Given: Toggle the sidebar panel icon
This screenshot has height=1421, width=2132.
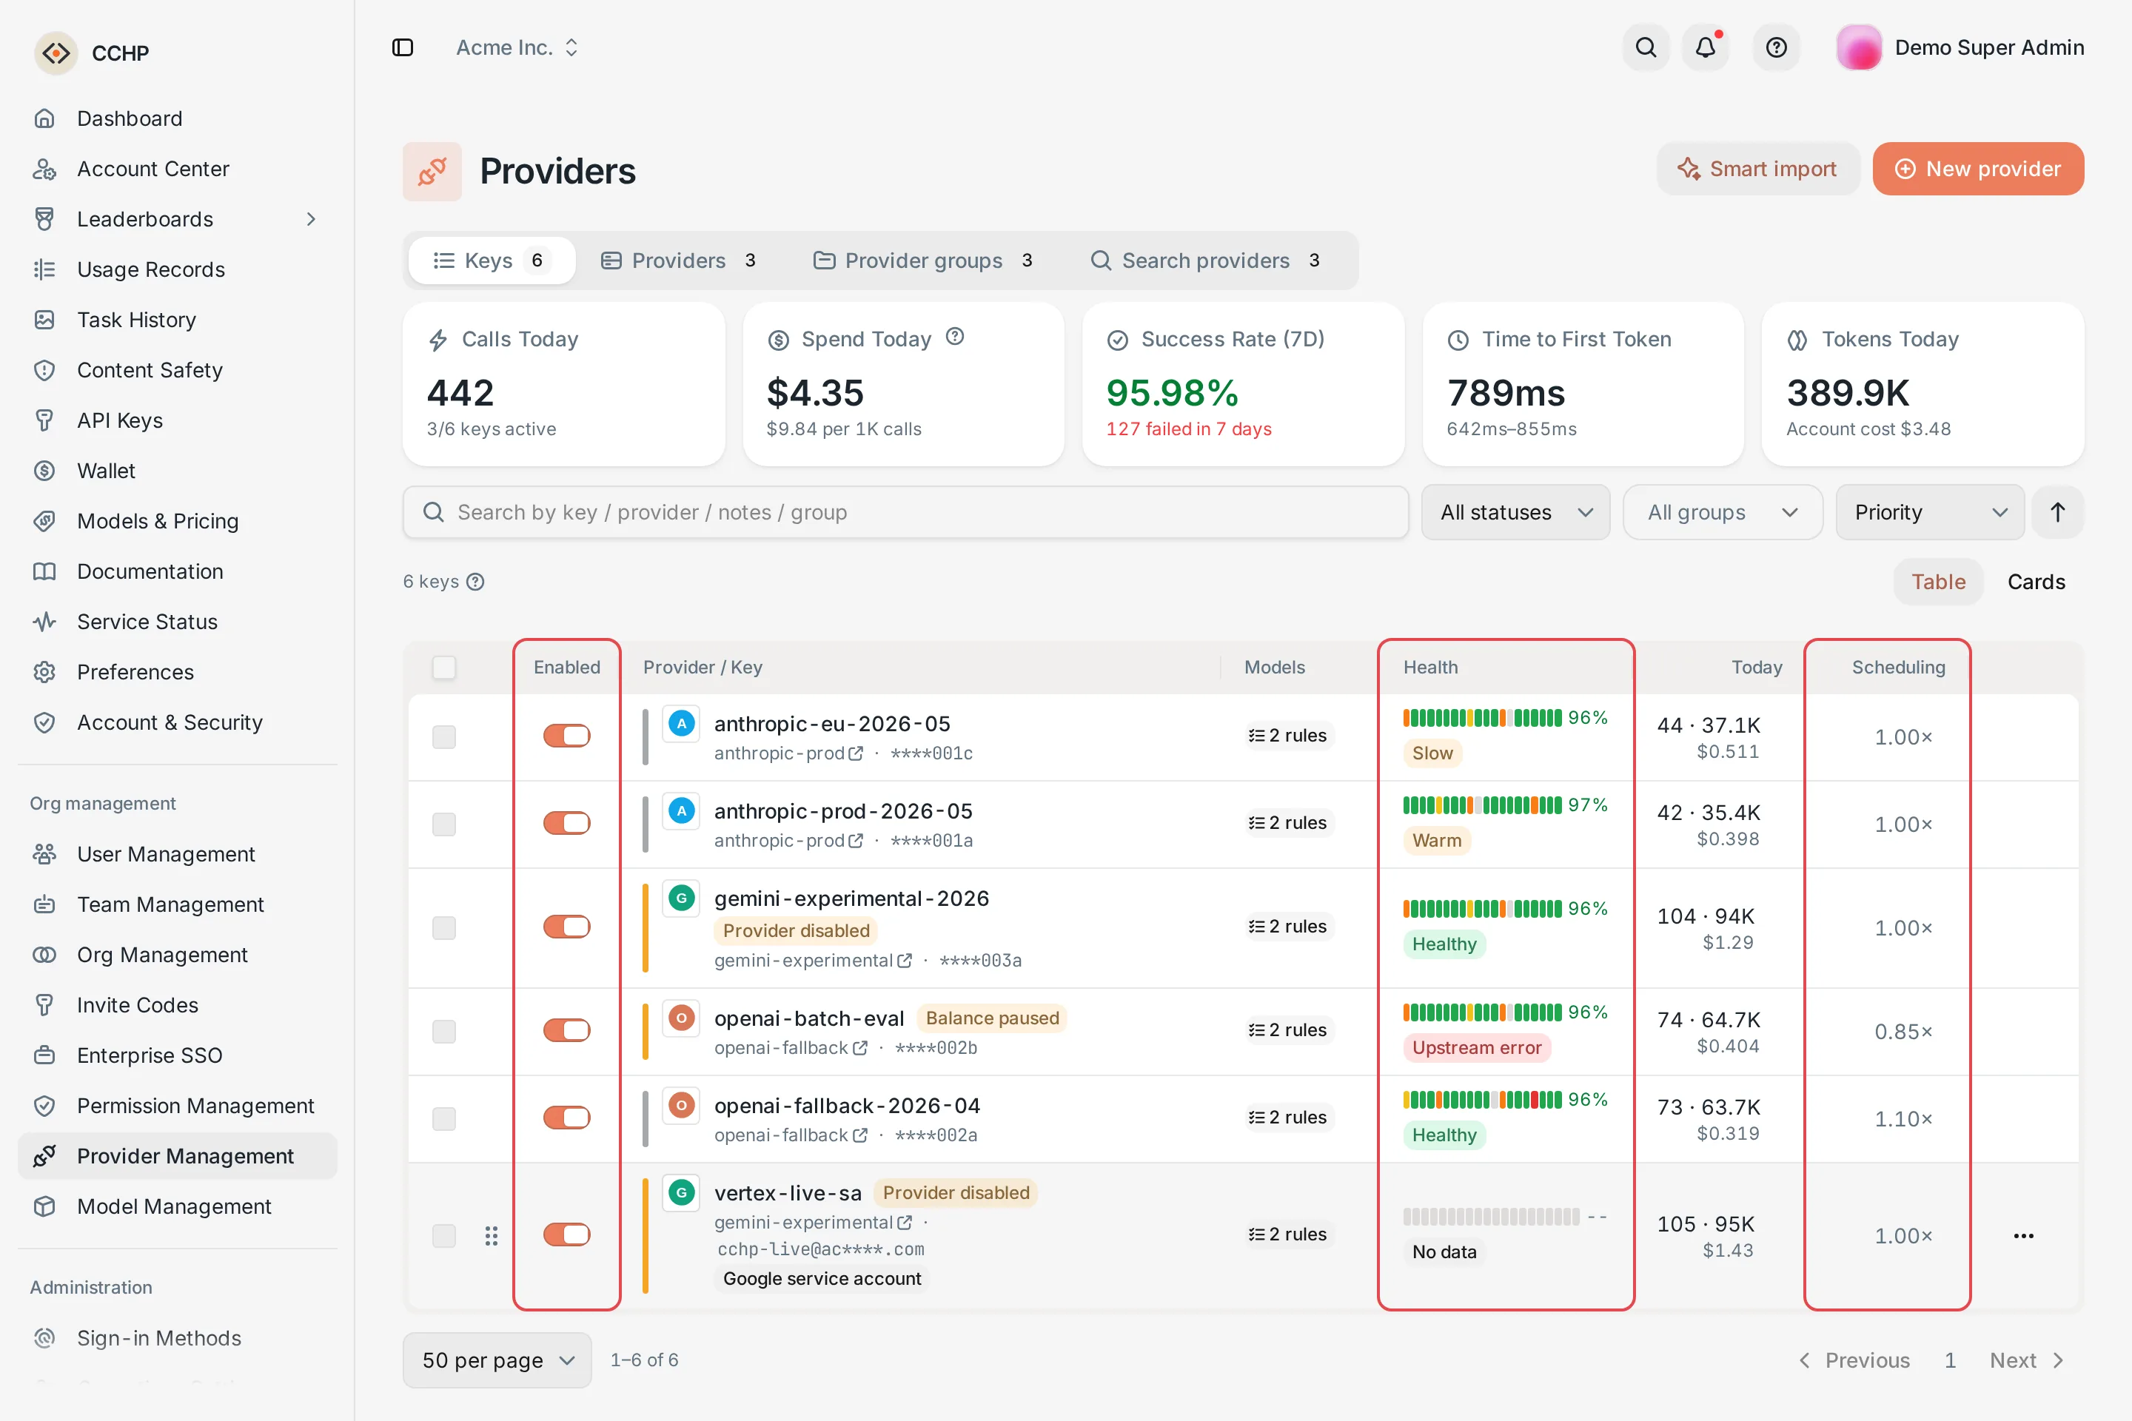Looking at the screenshot, I should pos(403,47).
